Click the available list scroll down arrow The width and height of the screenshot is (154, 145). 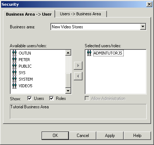click(68, 90)
